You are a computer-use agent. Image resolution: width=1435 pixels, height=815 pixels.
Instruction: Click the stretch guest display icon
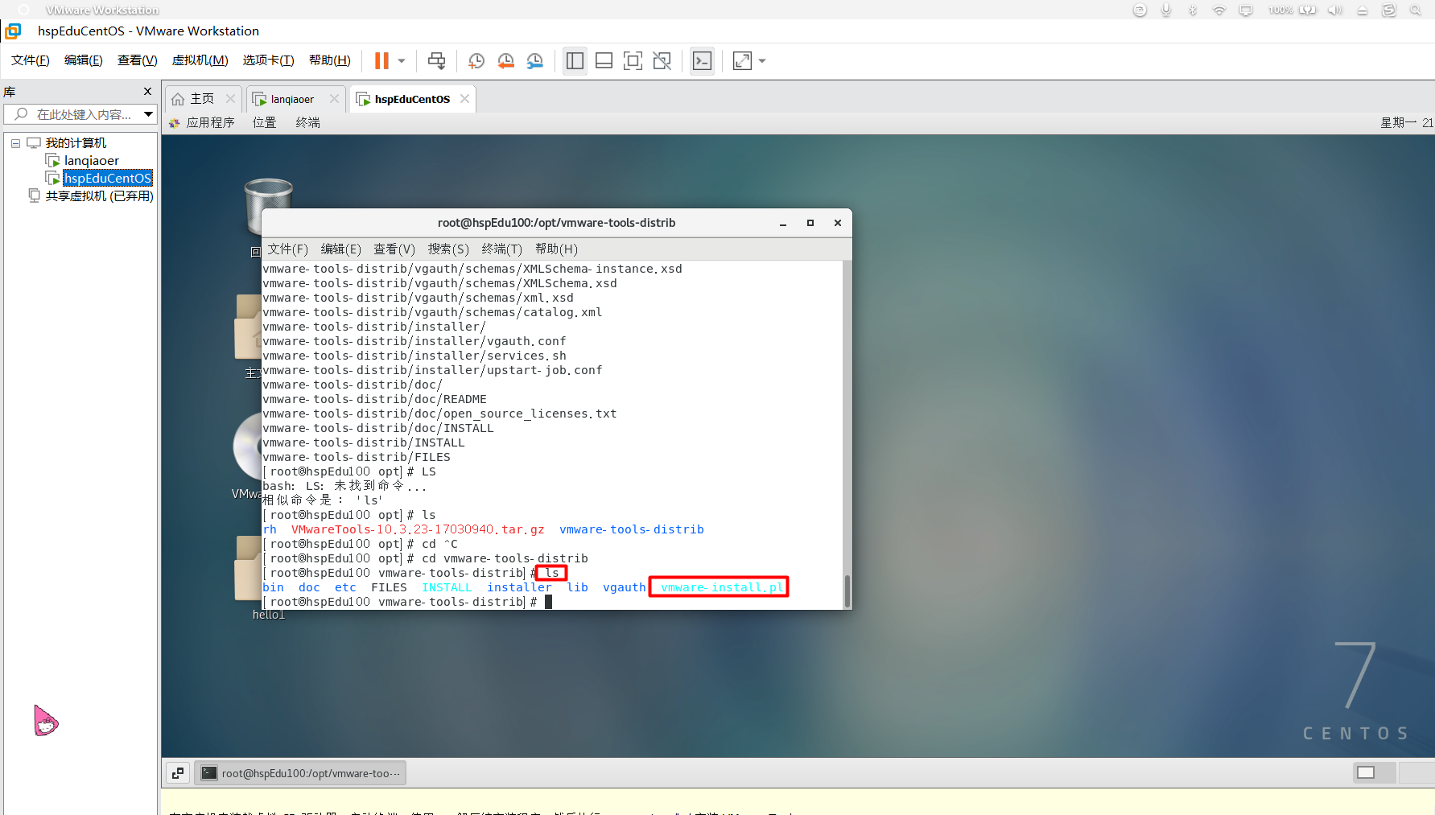click(742, 61)
